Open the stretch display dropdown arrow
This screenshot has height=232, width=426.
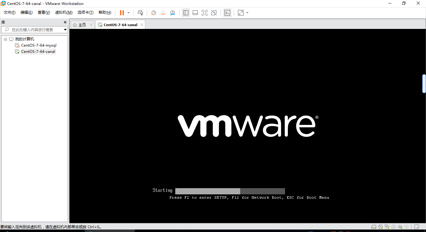(x=247, y=13)
